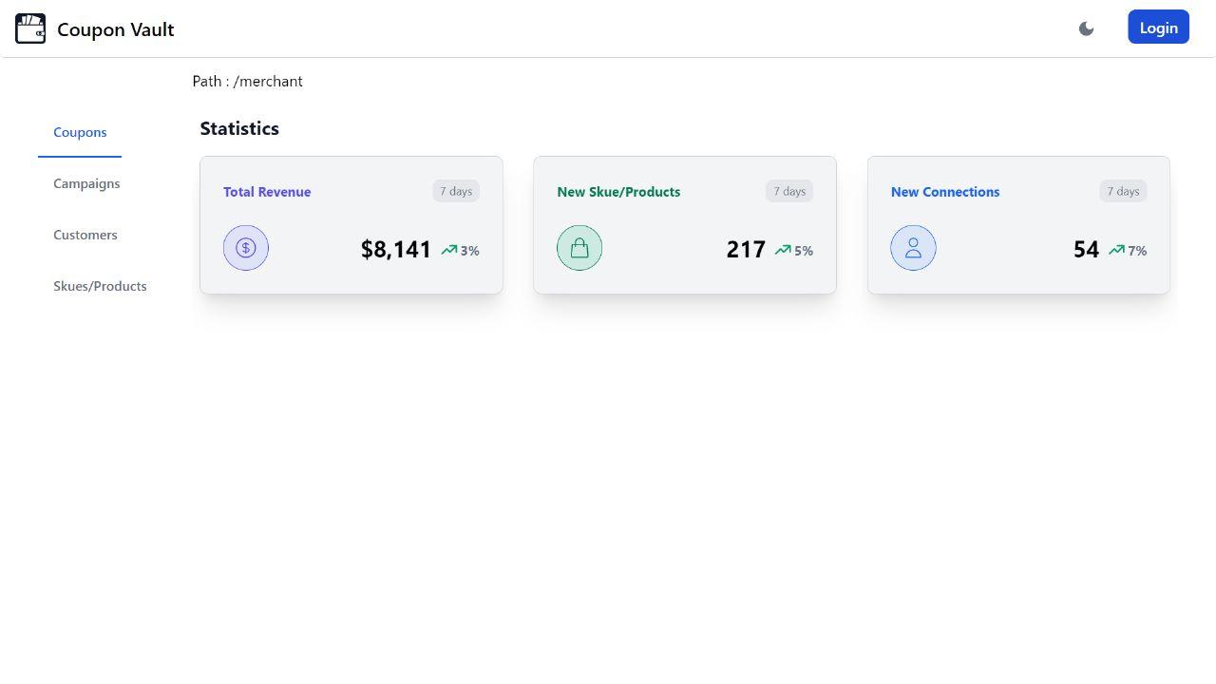Click the shopping bag icon in New Skue/Products

click(x=579, y=248)
